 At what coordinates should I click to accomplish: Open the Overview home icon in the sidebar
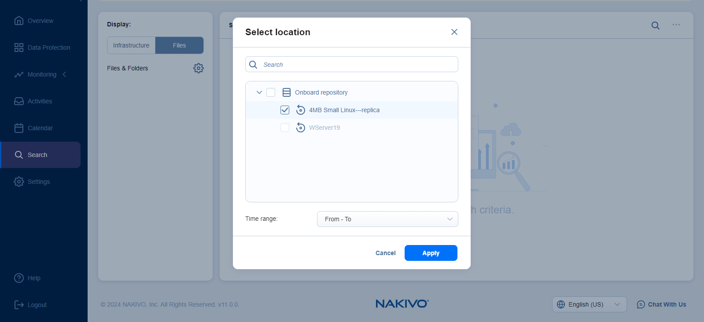click(19, 21)
